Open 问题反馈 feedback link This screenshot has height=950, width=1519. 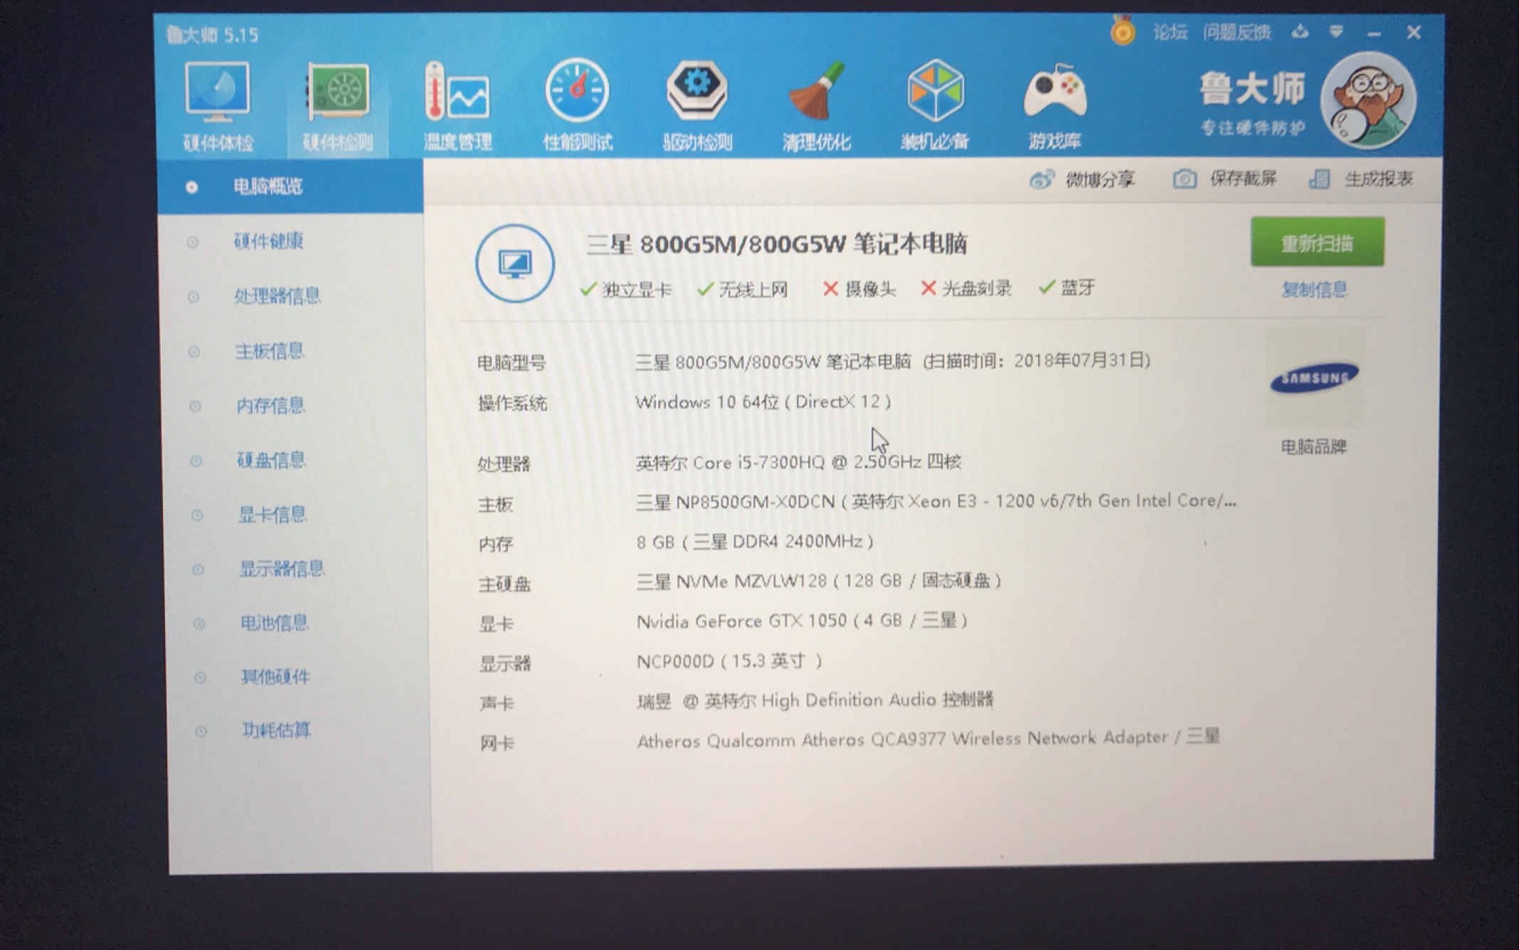[1237, 32]
